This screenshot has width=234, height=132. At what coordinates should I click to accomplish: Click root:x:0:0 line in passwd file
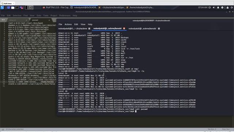pos(26,23)
